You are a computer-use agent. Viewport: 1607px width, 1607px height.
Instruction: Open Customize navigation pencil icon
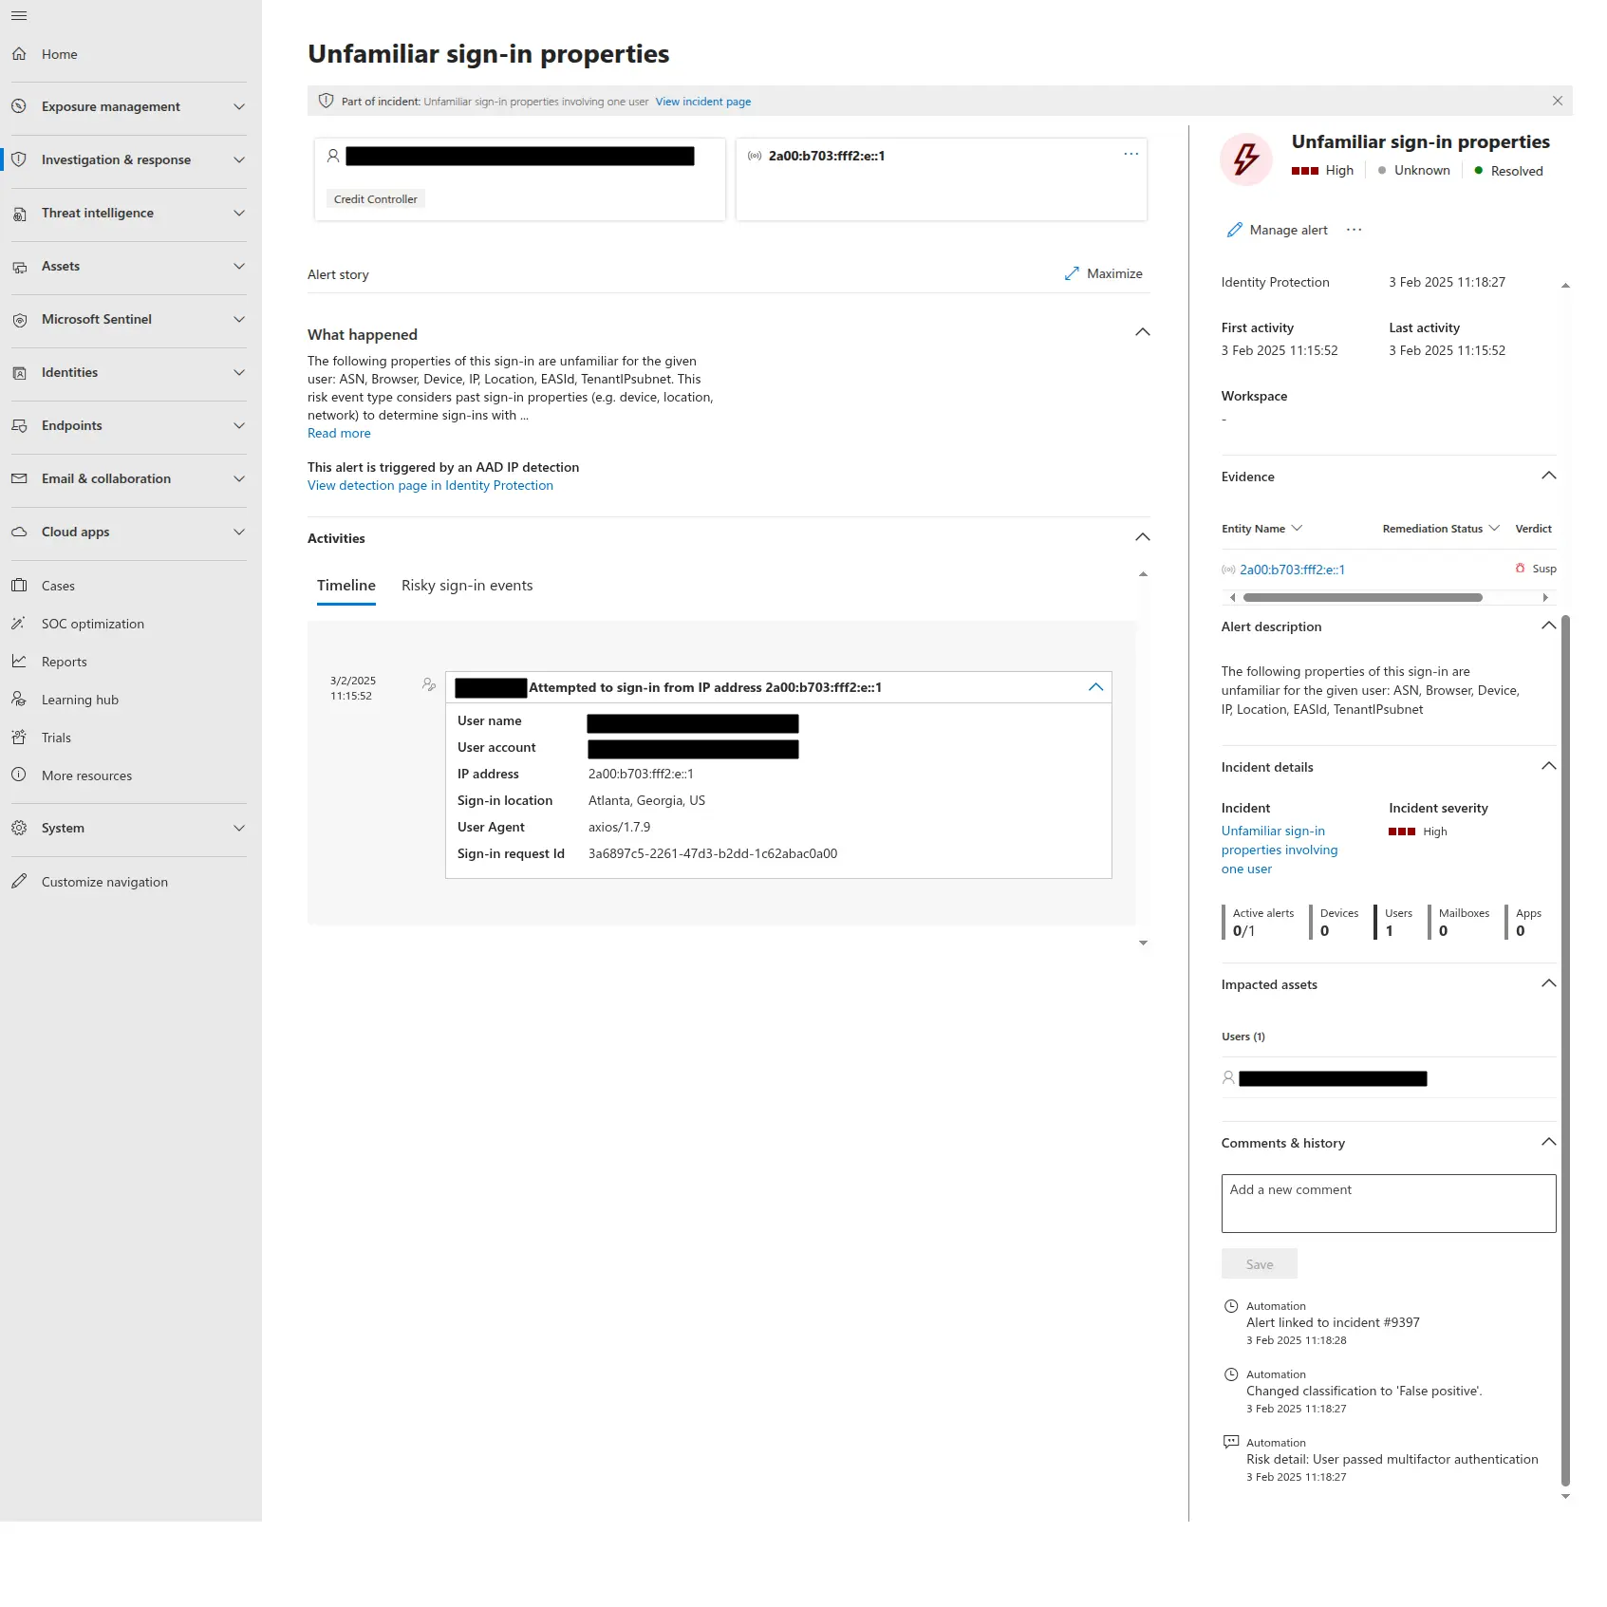pos(19,882)
